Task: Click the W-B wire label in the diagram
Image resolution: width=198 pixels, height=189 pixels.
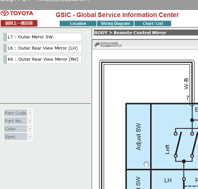Action: 186,84
